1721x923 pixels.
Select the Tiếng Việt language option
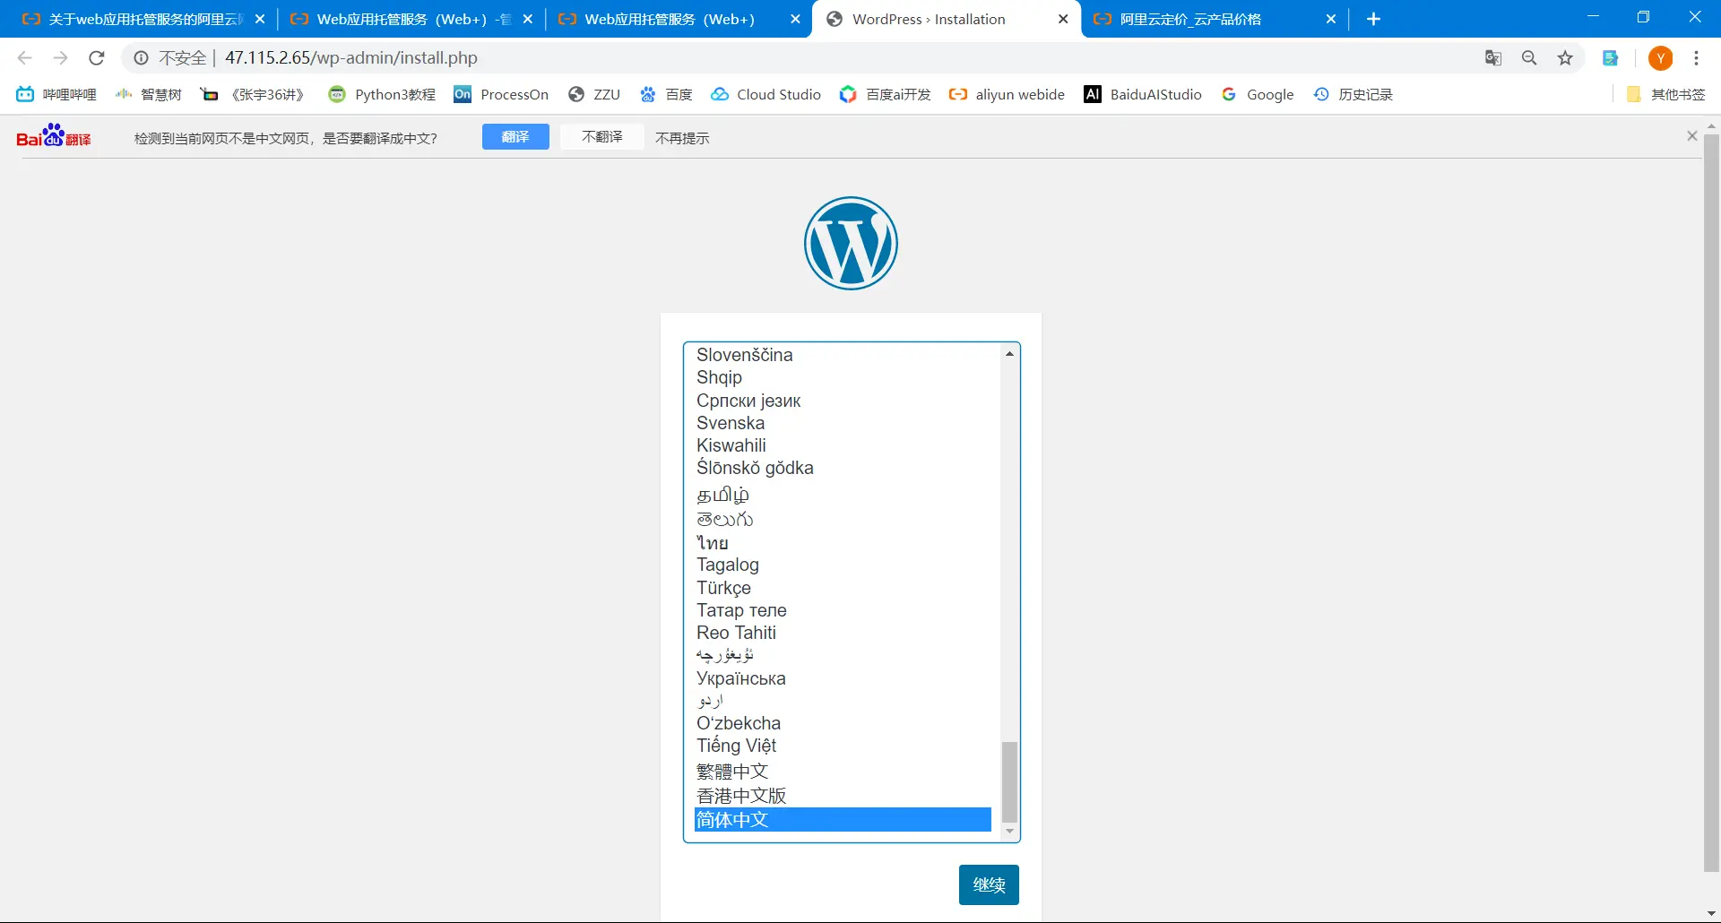tap(843, 746)
